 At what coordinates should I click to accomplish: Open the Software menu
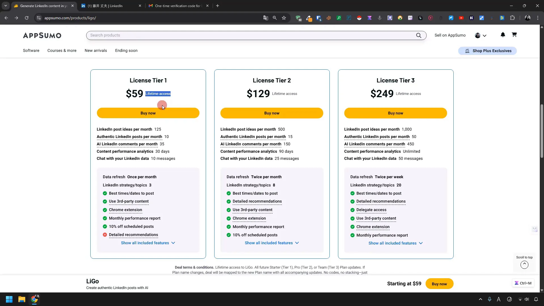point(31,50)
